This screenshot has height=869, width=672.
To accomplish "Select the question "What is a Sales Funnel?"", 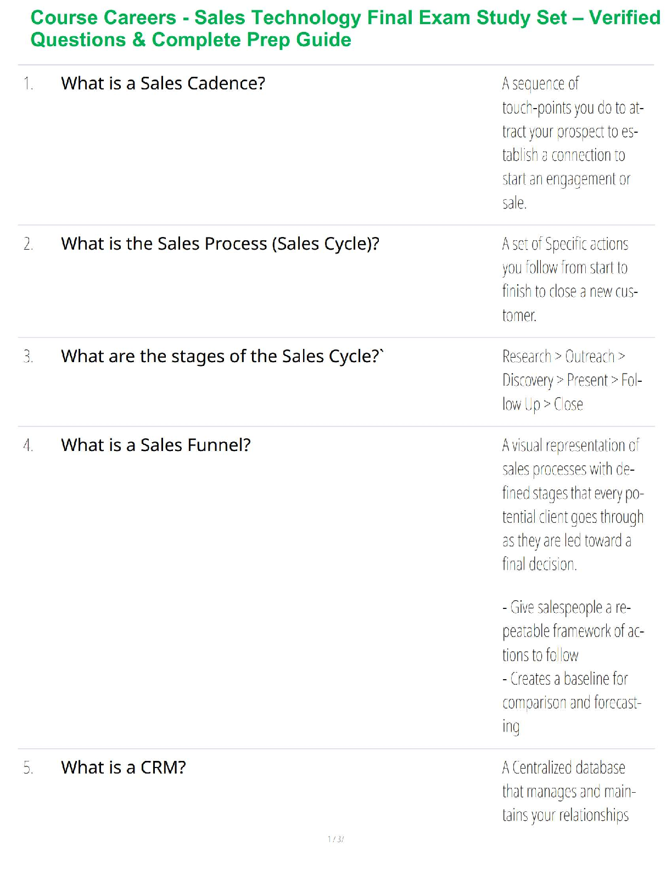I will [x=156, y=445].
